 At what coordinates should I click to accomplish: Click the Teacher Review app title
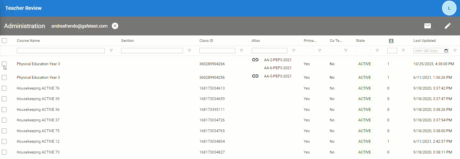coord(23,8)
